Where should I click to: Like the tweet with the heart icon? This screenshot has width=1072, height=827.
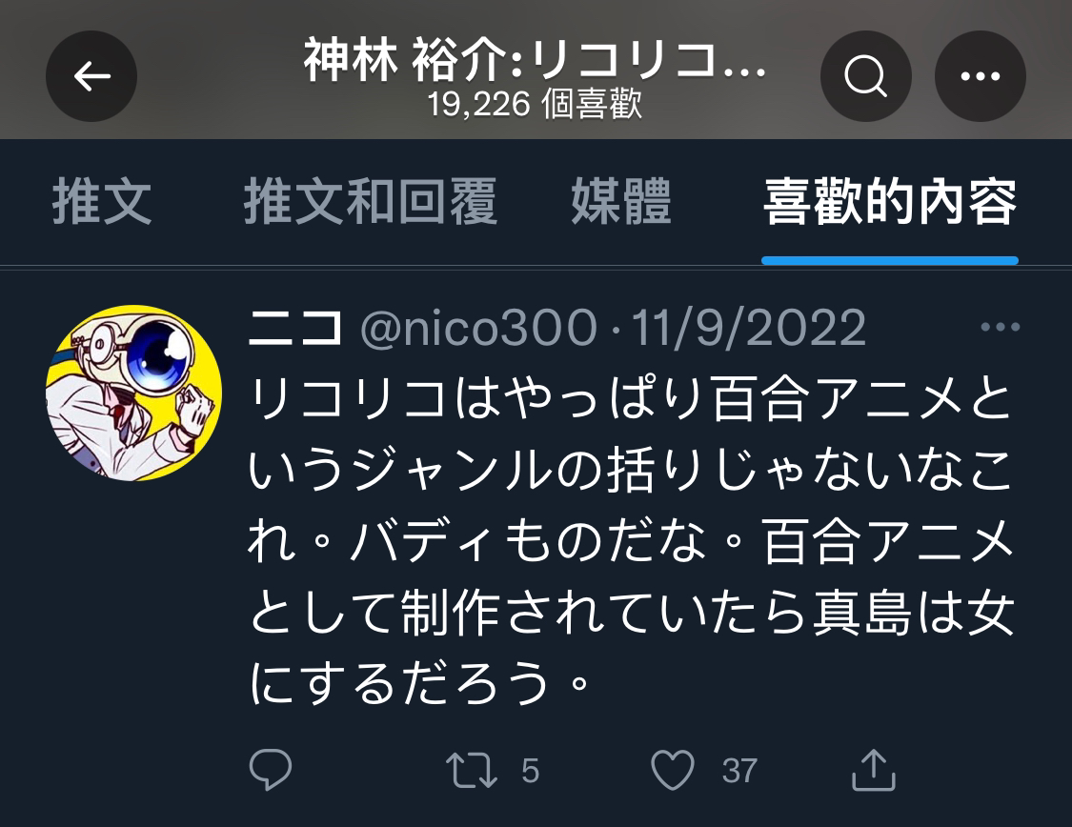coord(673,770)
